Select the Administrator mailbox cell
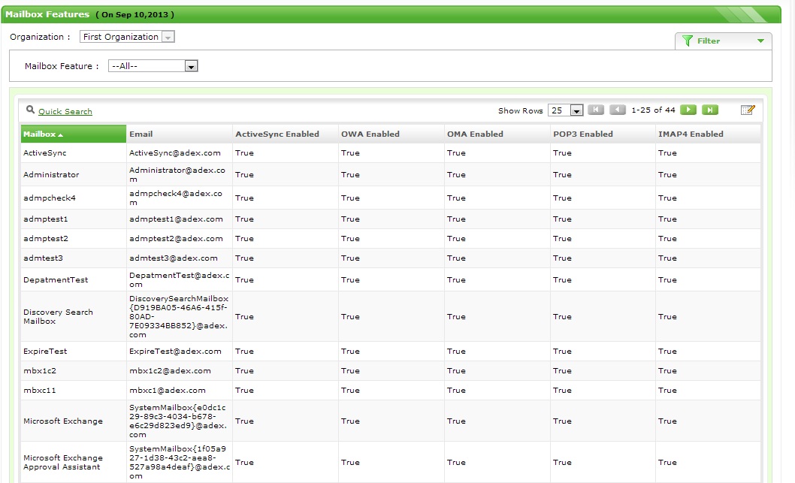The width and height of the screenshot is (795, 483). (74, 174)
